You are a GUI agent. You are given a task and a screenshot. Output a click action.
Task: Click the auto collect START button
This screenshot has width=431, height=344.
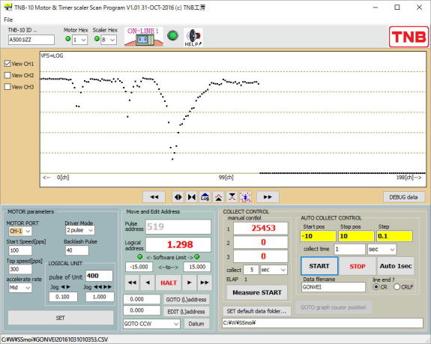[x=319, y=266]
